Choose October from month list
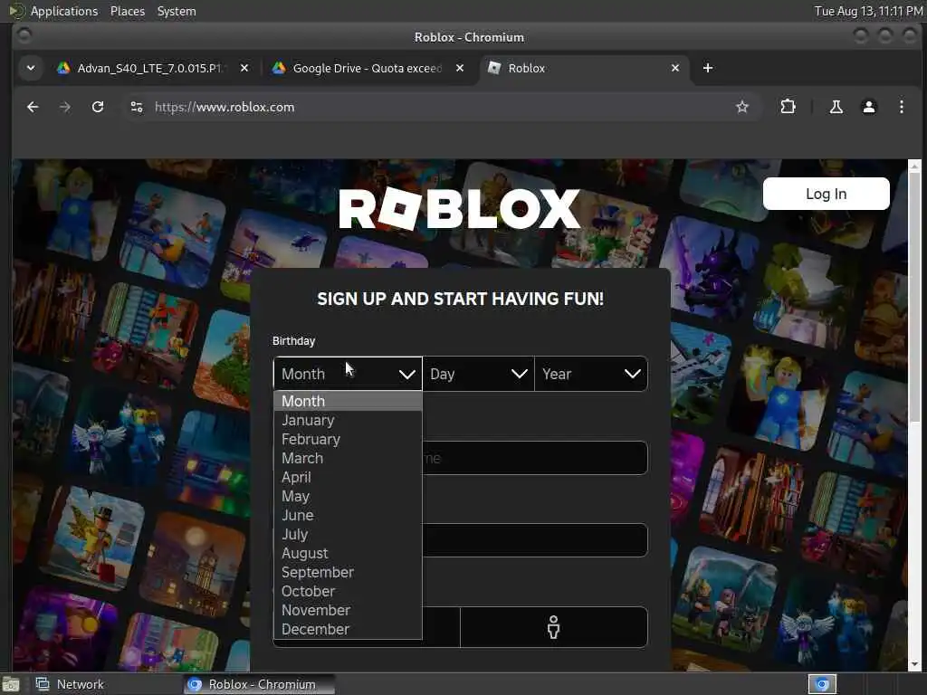 [348, 591]
